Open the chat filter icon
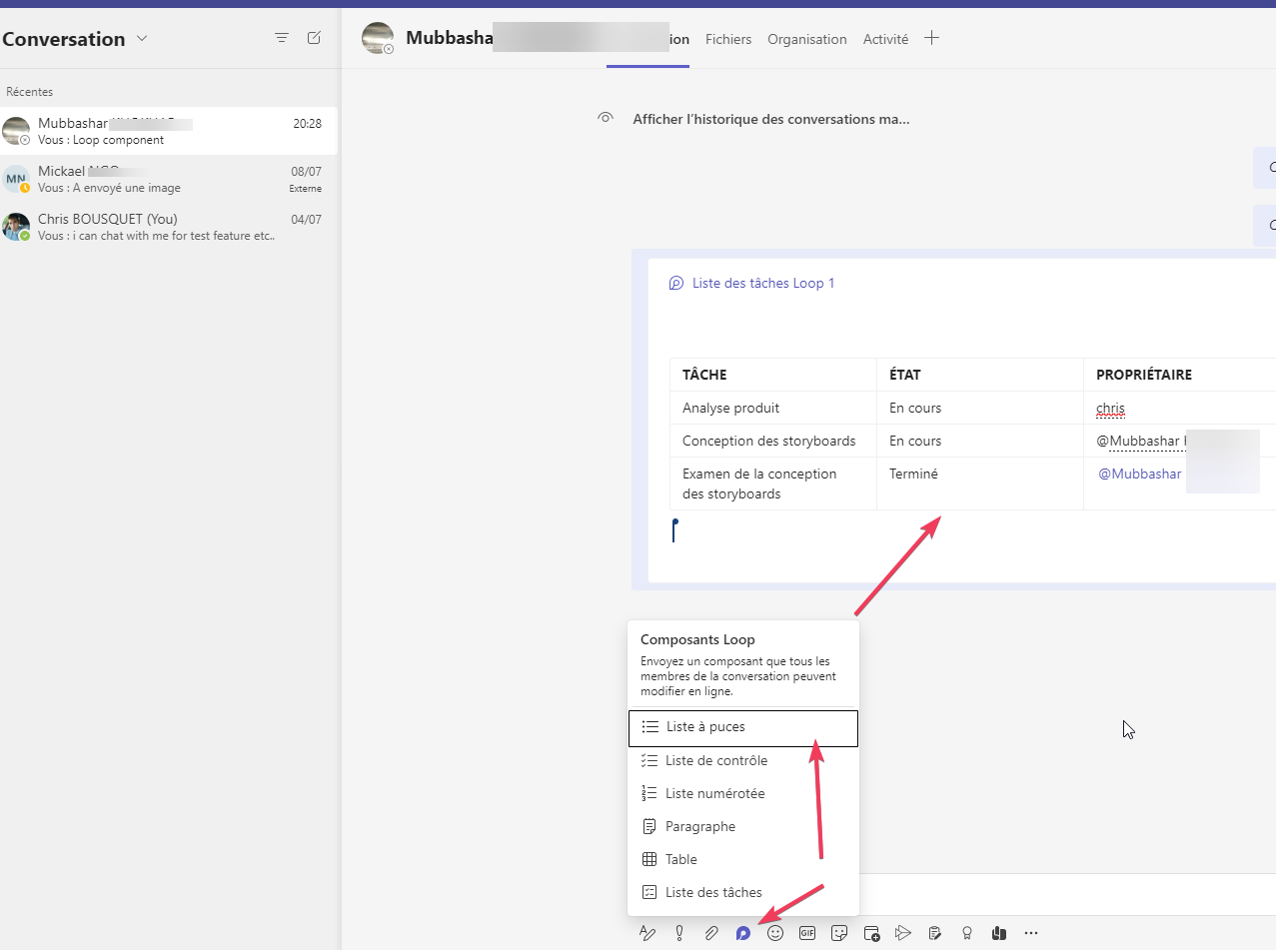The height and width of the screenshot is (950, 1276). tap(282, 38)
